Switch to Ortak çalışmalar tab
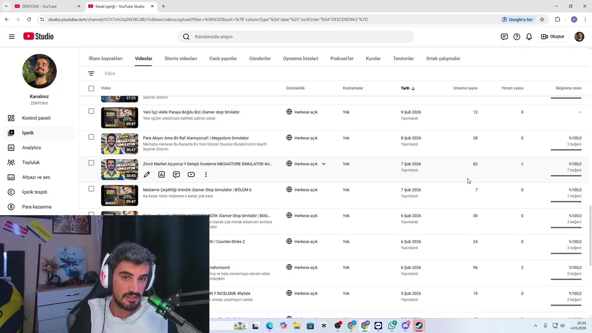 pos(443,58)
